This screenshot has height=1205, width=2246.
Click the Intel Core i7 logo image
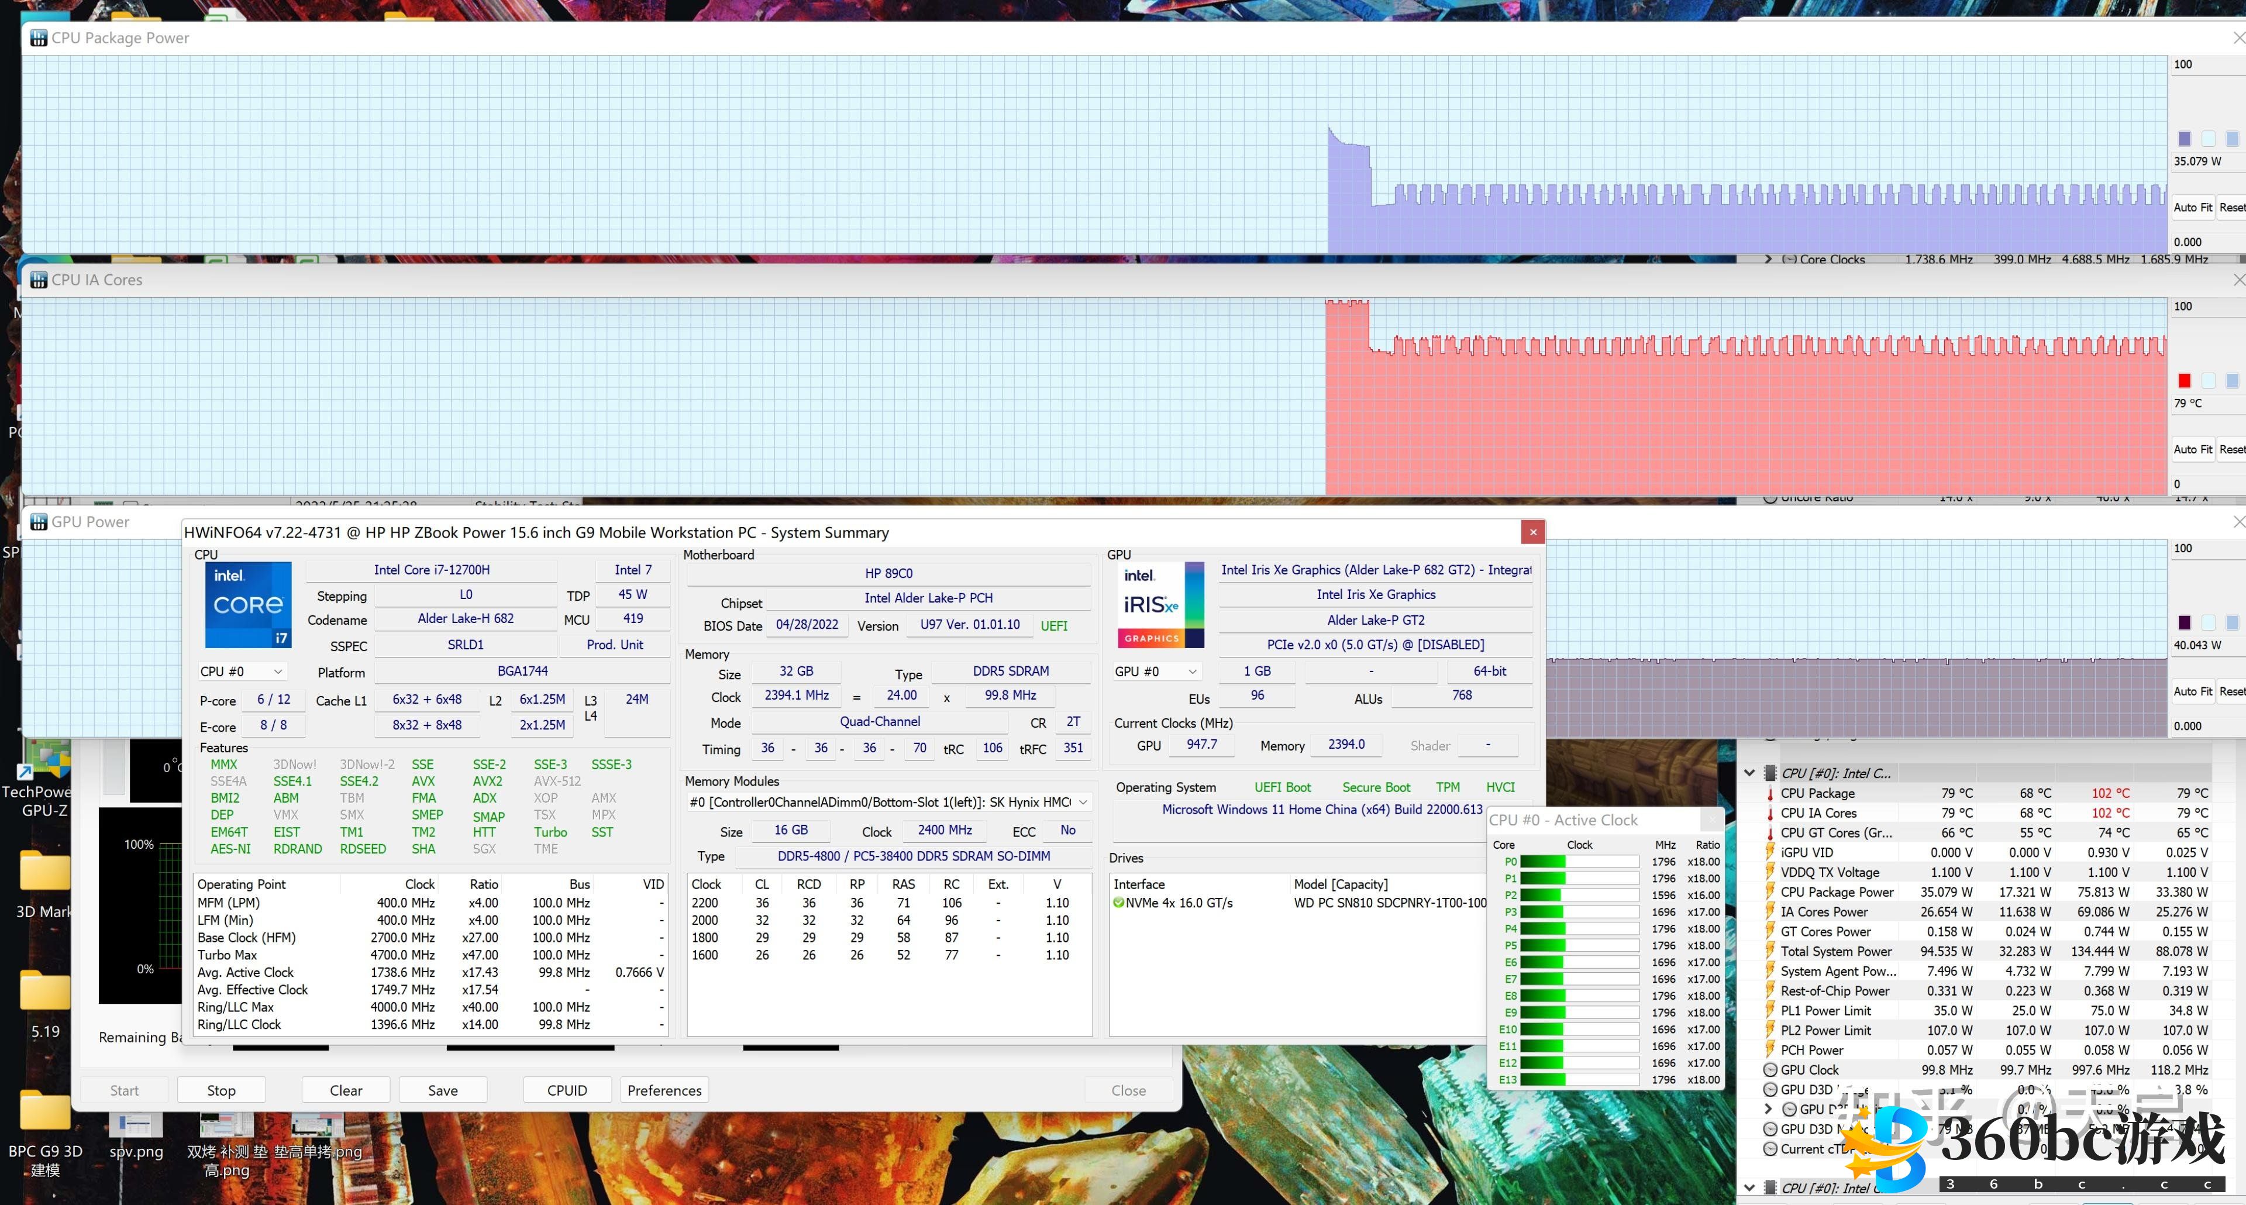click(x=249, y=604)
